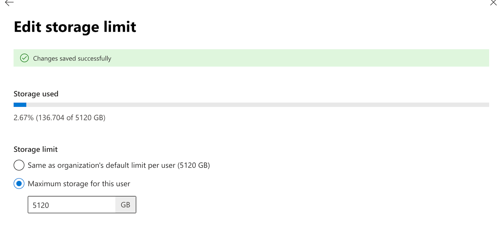Click the word "user" in the Maximum storage option

(x=123, y=184)
